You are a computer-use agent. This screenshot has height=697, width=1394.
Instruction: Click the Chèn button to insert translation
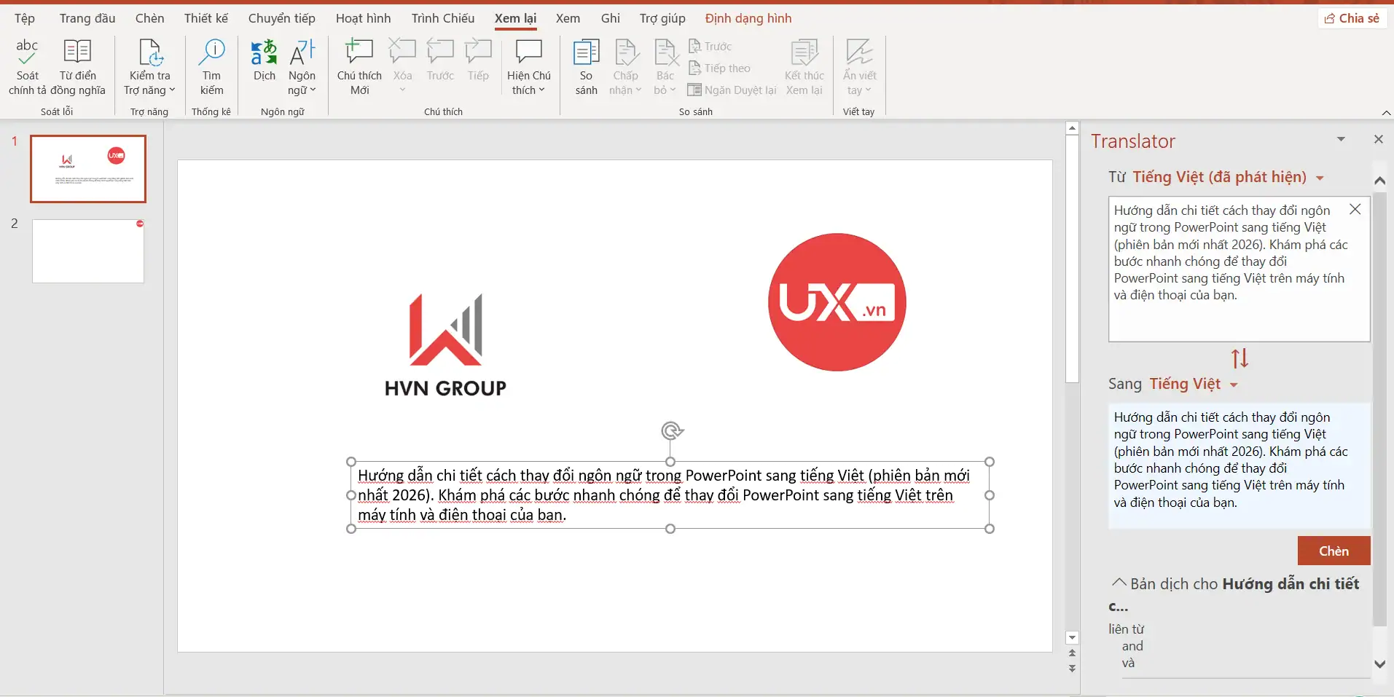[1333, 551]
